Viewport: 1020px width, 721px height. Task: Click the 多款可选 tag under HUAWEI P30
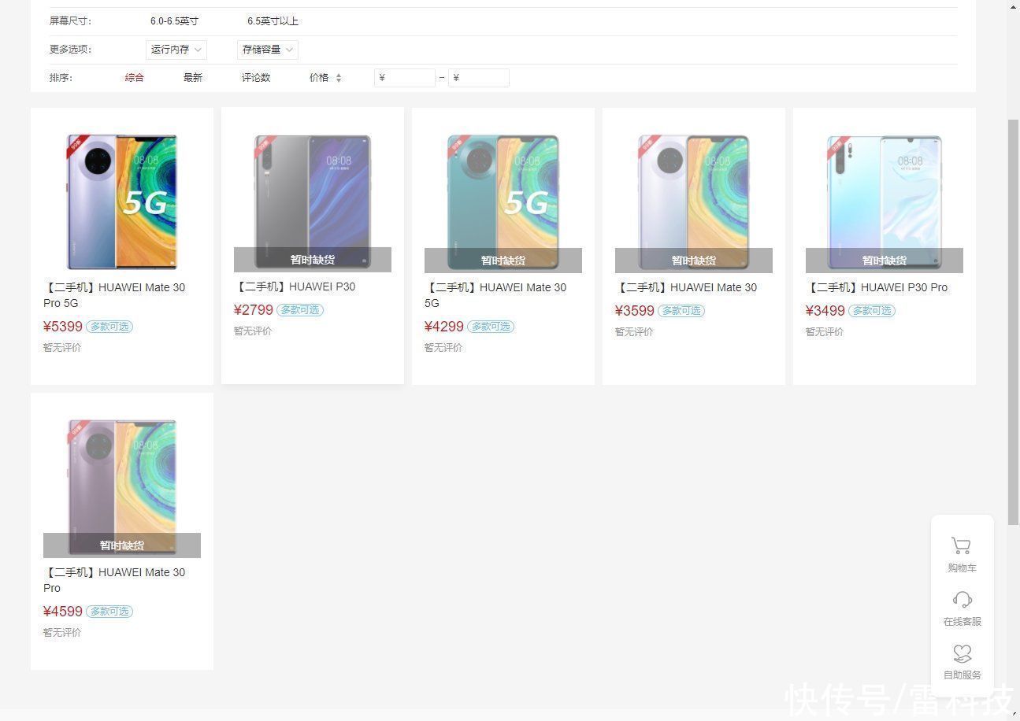pyautogui.click(x=300, y=309)
